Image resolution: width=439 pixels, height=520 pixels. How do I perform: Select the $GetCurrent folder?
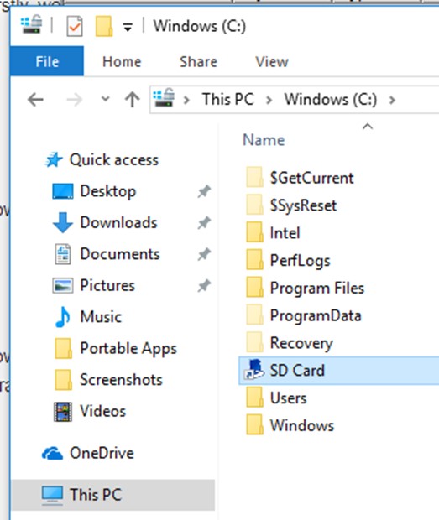click(x=311, y=178)
